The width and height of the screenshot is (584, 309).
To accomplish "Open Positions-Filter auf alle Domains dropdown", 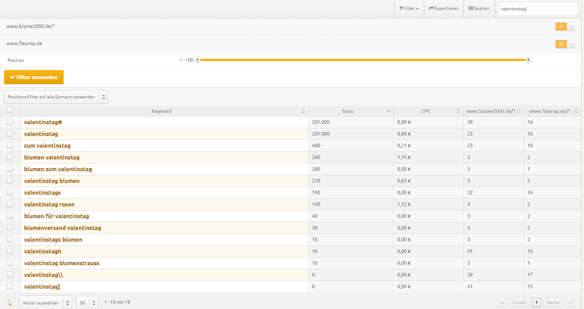I will pos(56,97).
